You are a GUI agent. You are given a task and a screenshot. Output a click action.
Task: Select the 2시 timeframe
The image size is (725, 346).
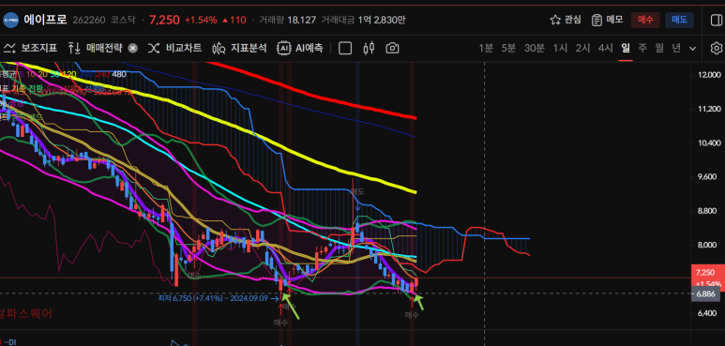click(582, 48)
